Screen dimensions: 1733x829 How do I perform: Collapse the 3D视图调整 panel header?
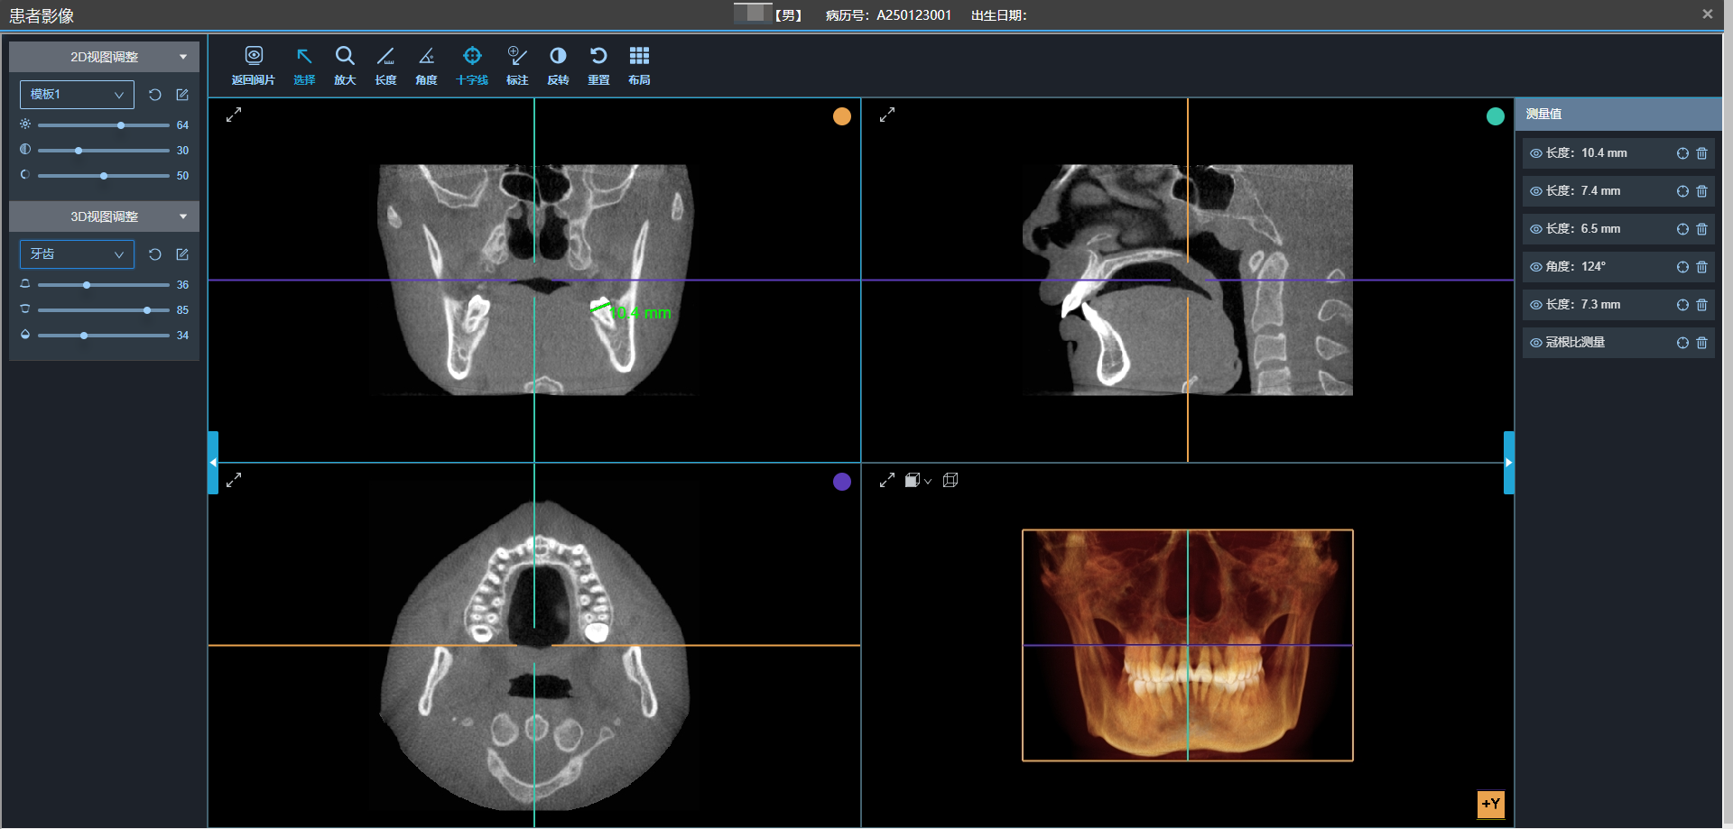coord(183,216)
